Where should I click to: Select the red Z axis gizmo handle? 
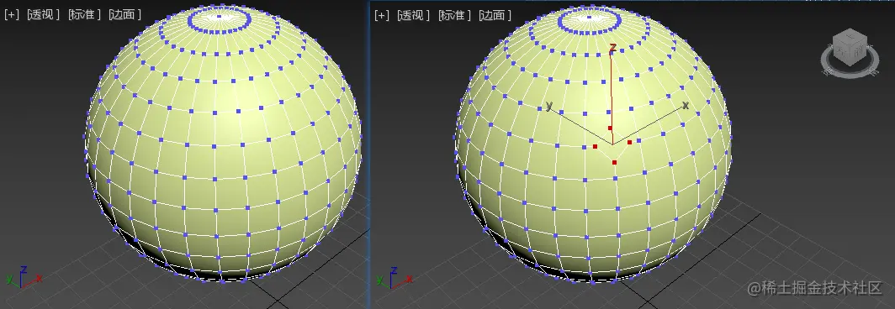pos(612,94)
